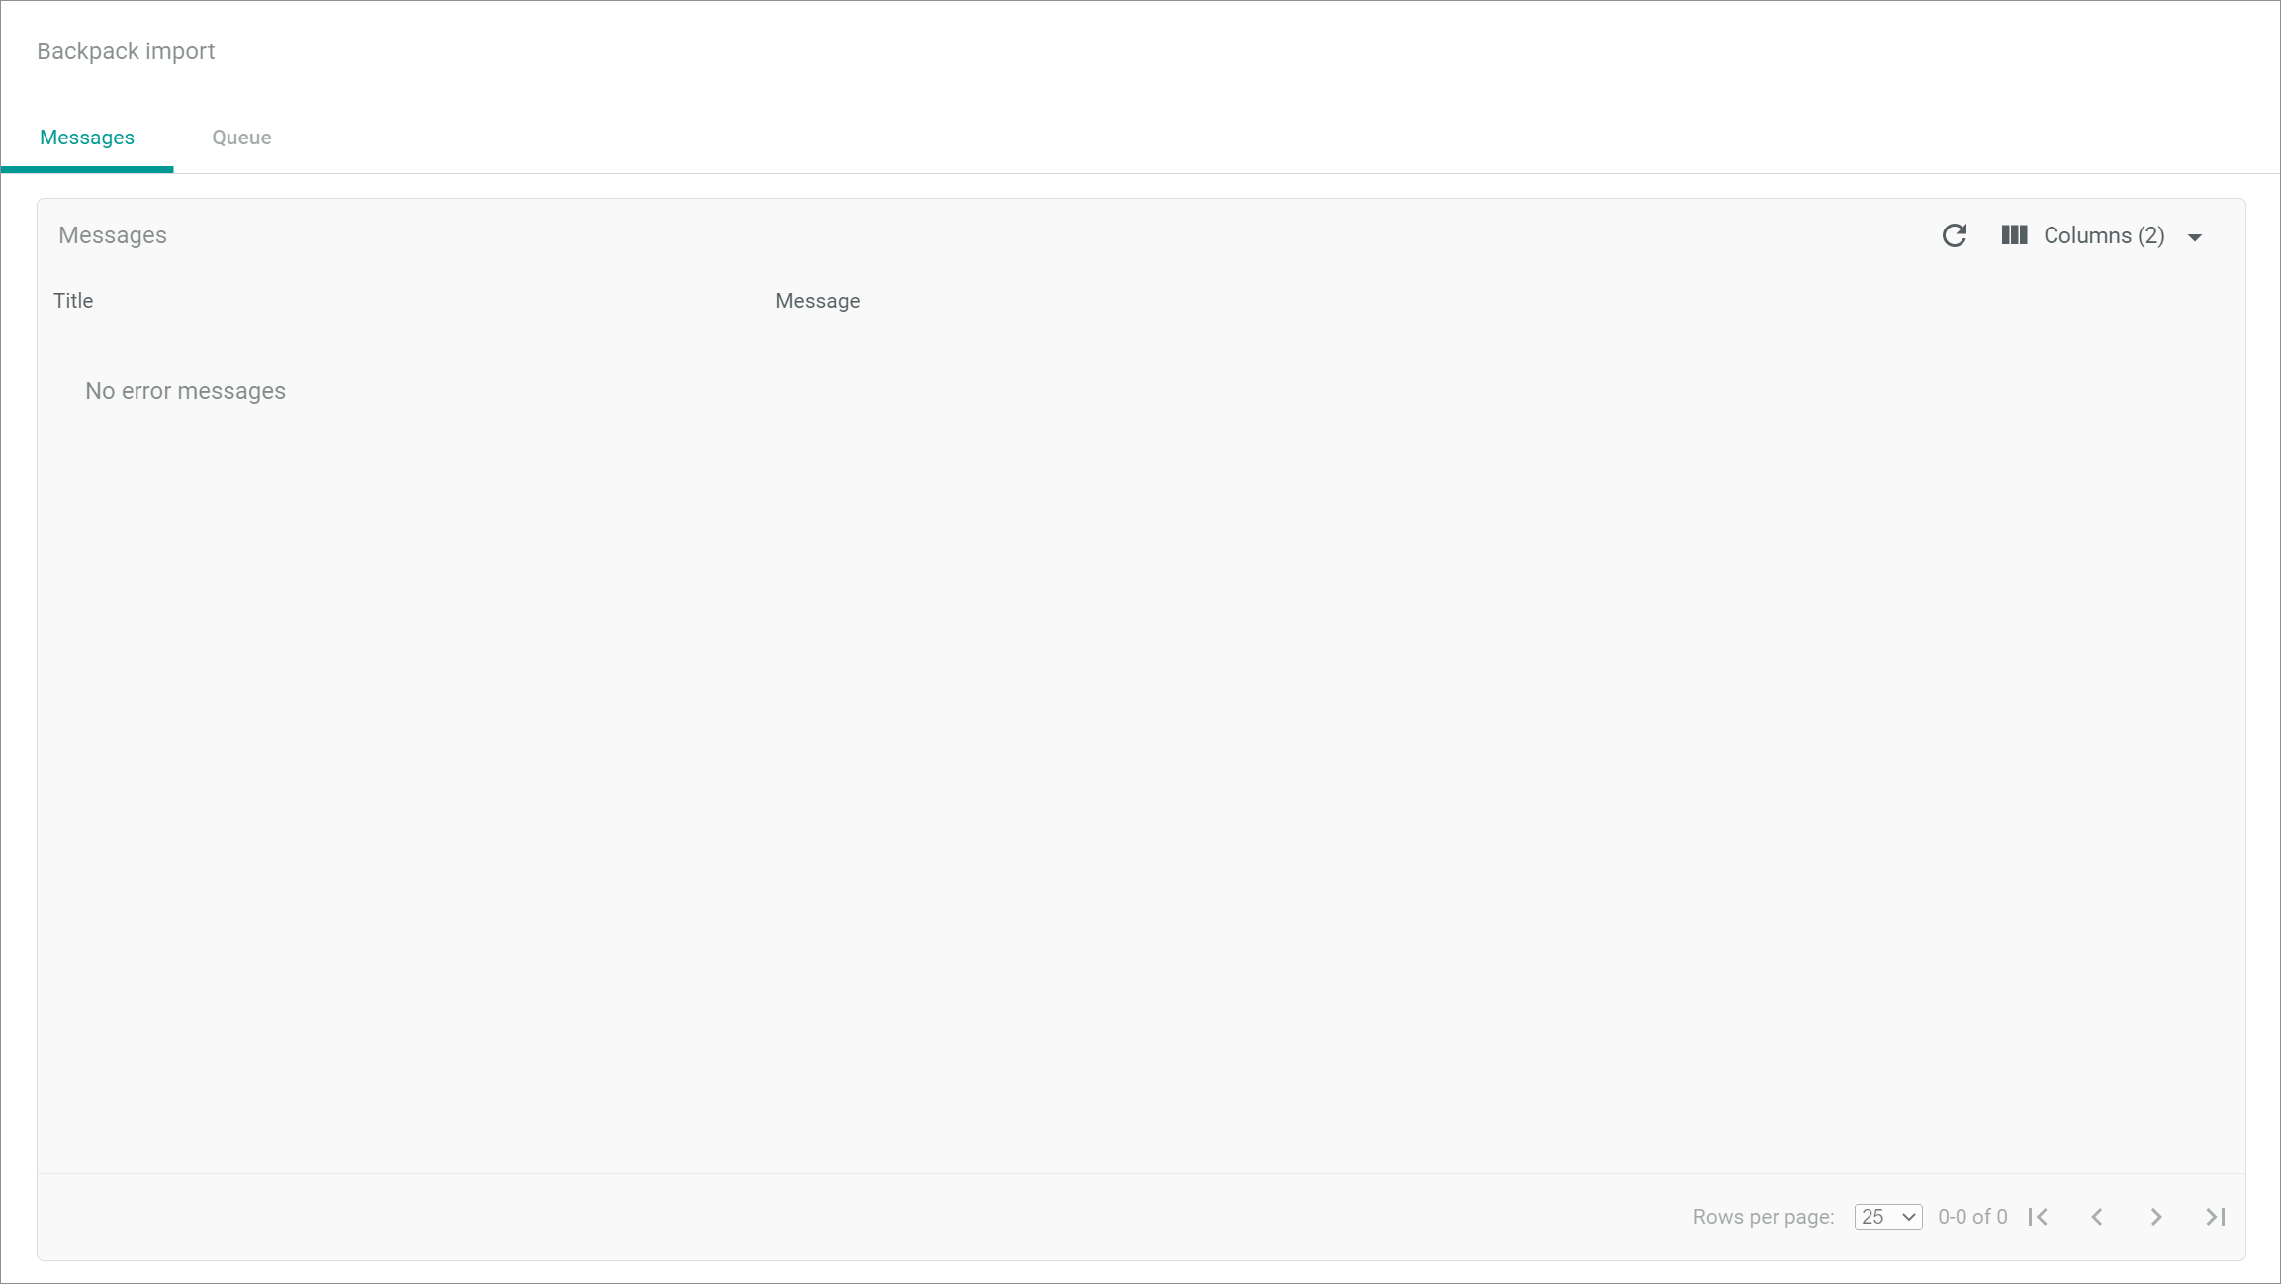Viewport: 2281px width, 1284px height.
Task: Go to the previous page
Action: click(2097, 1217)
